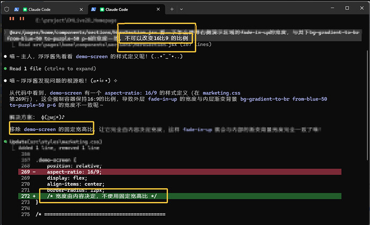Viewport: 370px width, 225px height.
Task: Click the green Claude icon on first tab
Action: click(x=25, y=10)
